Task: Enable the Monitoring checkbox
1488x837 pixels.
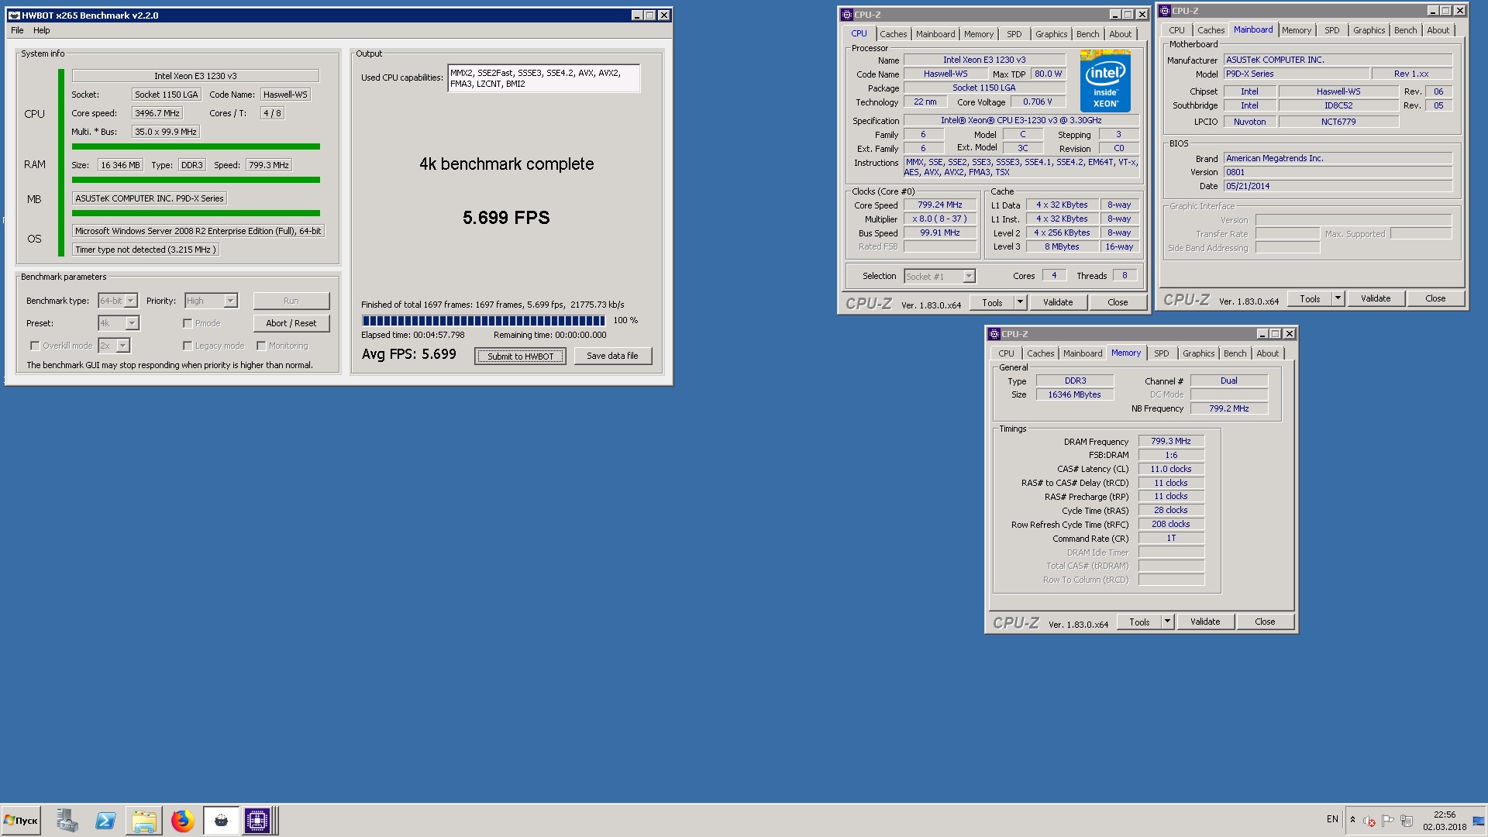Action: (261, 346)
